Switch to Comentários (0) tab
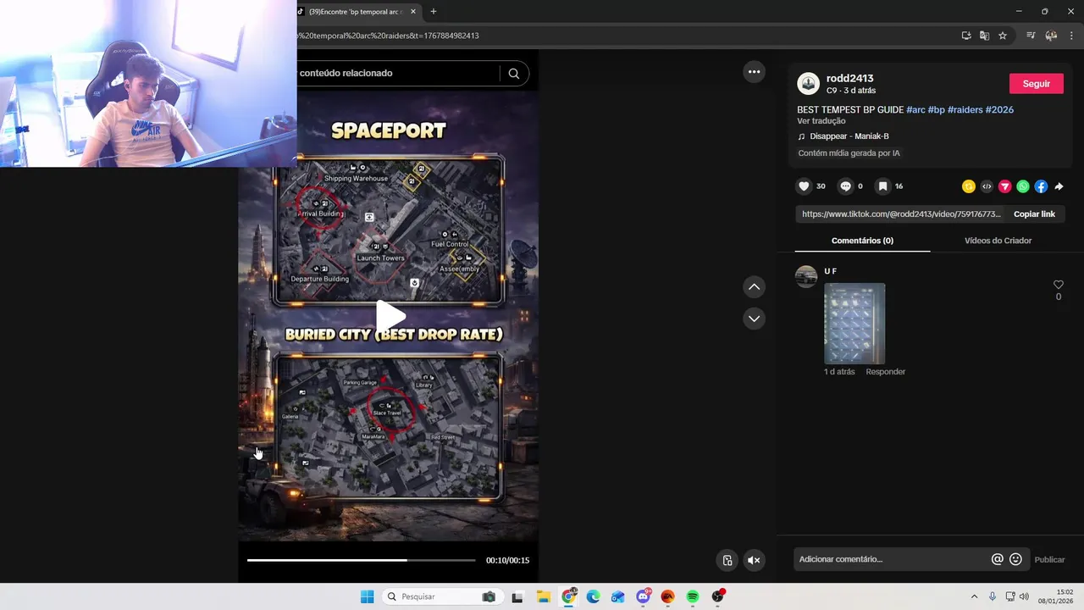This screenshot has width=1084, height=610. (x=862, y=241)
